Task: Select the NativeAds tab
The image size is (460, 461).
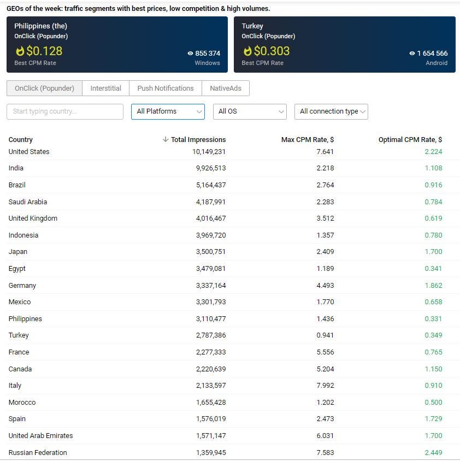Action: click(226, 88)
